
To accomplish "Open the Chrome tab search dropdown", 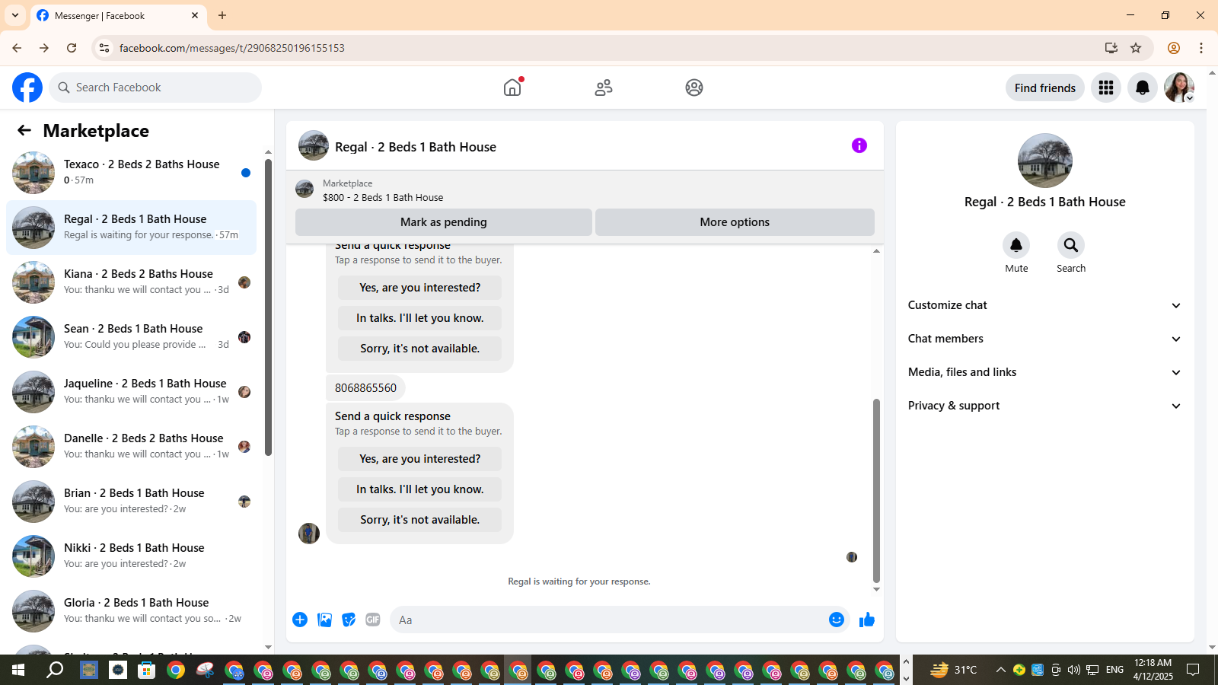I will [x=15, y=15].
